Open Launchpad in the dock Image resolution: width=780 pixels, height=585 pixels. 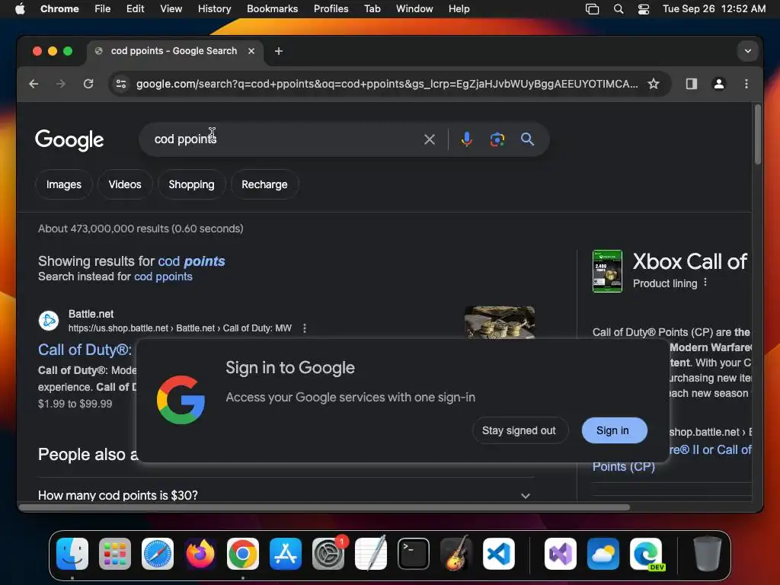(x=115, y=554)
